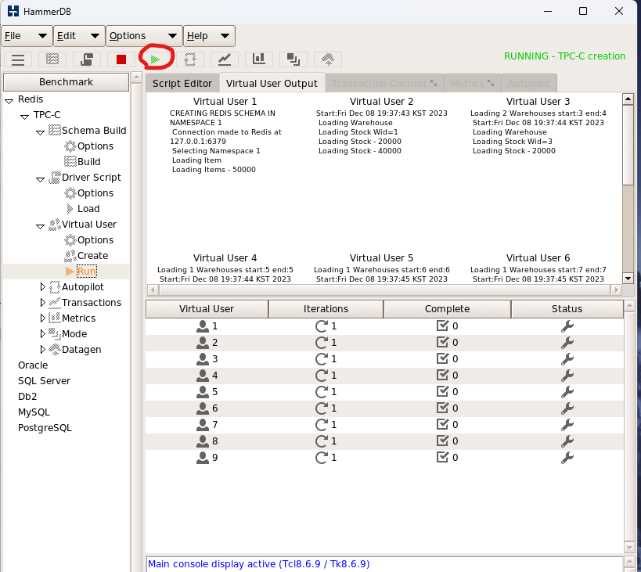Open the Edit menu
The image size is (641, 572).
[79, 36]
